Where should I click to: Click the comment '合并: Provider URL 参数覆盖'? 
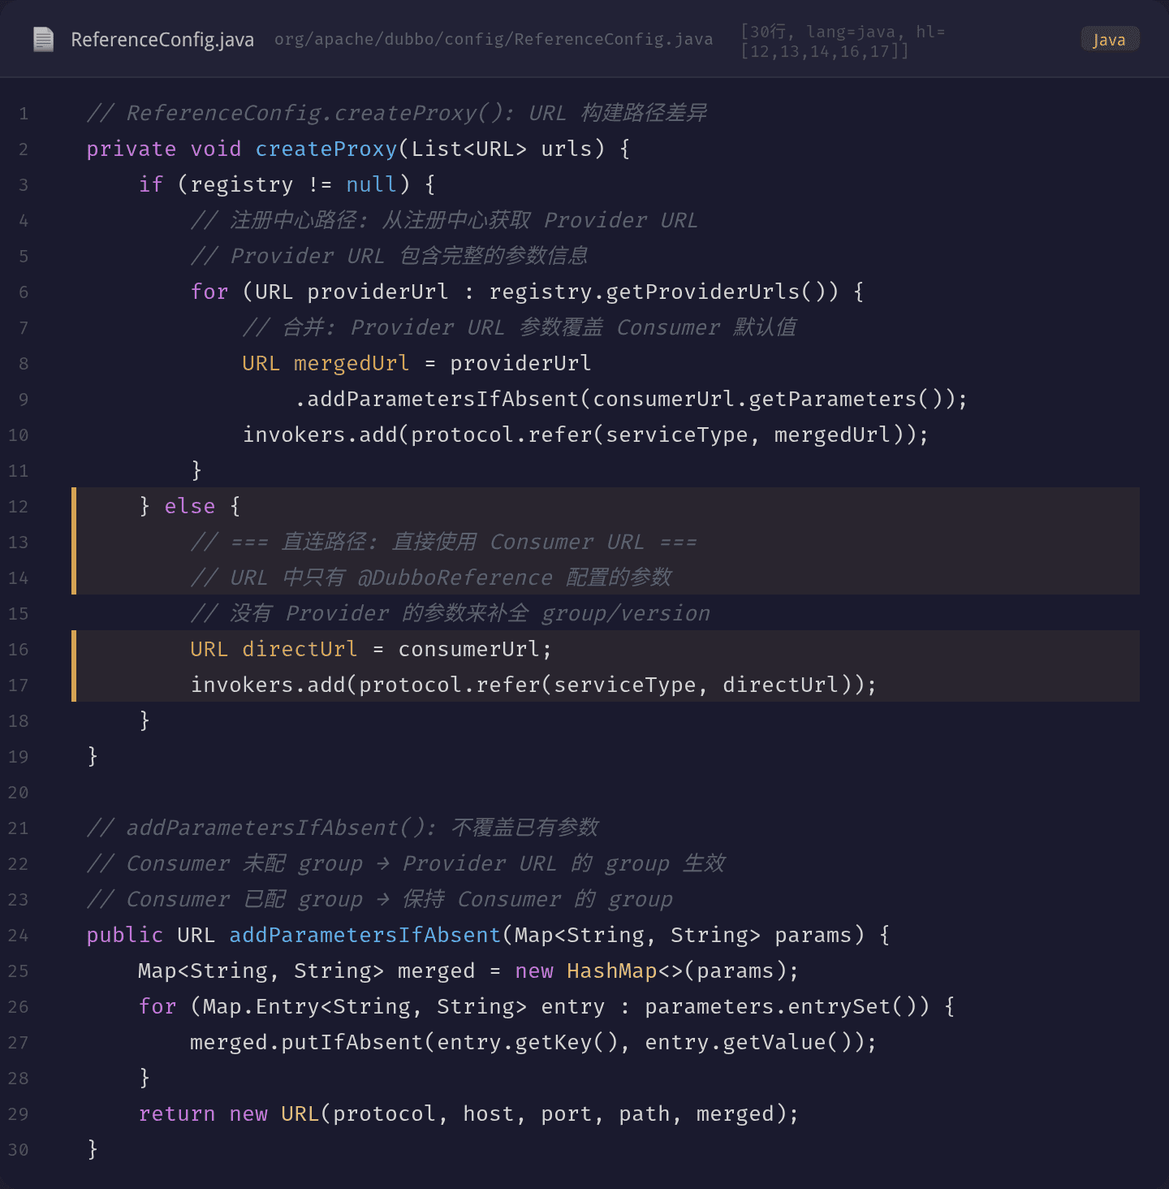click(x=520, y=327)
